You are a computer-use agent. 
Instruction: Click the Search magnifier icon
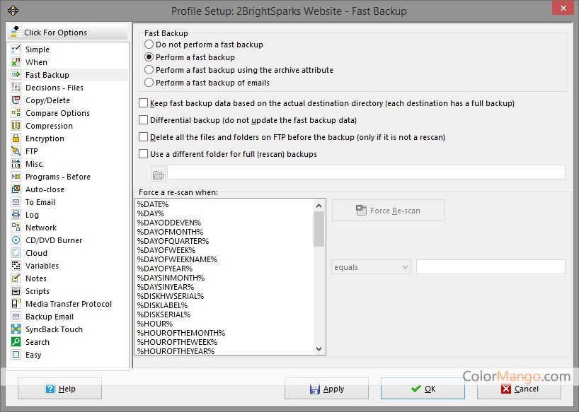pyautogui.click(x=16, y=342)
